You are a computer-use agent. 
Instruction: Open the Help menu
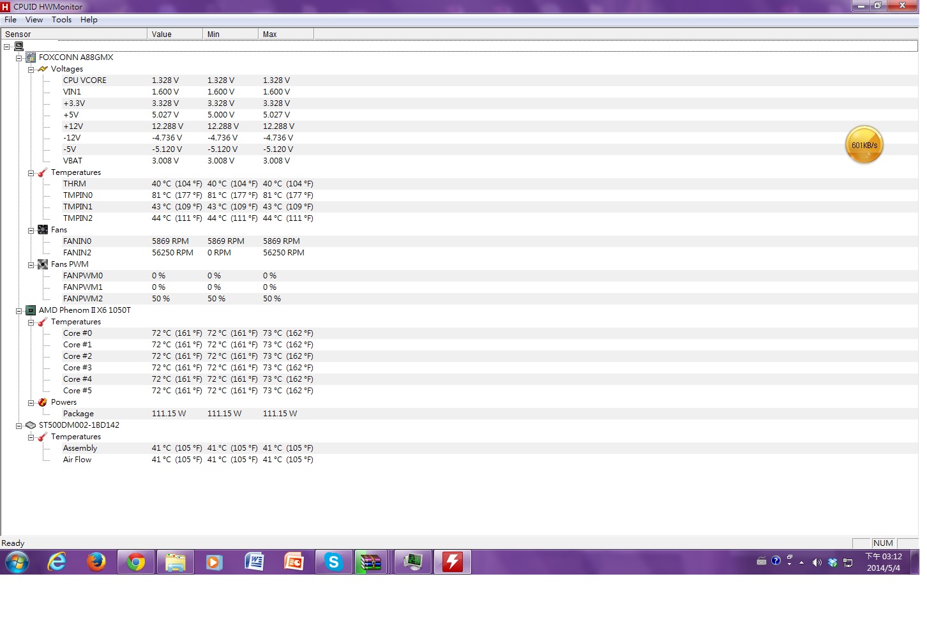(x=89, y=20)
